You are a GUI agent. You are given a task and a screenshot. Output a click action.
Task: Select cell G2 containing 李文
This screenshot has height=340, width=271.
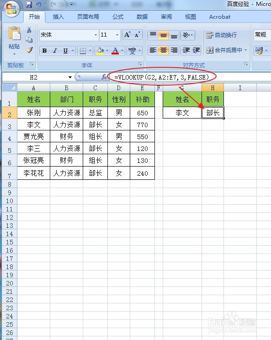[182, 113]
